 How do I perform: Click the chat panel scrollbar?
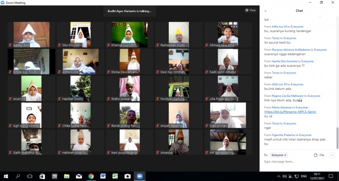point(337,137)
